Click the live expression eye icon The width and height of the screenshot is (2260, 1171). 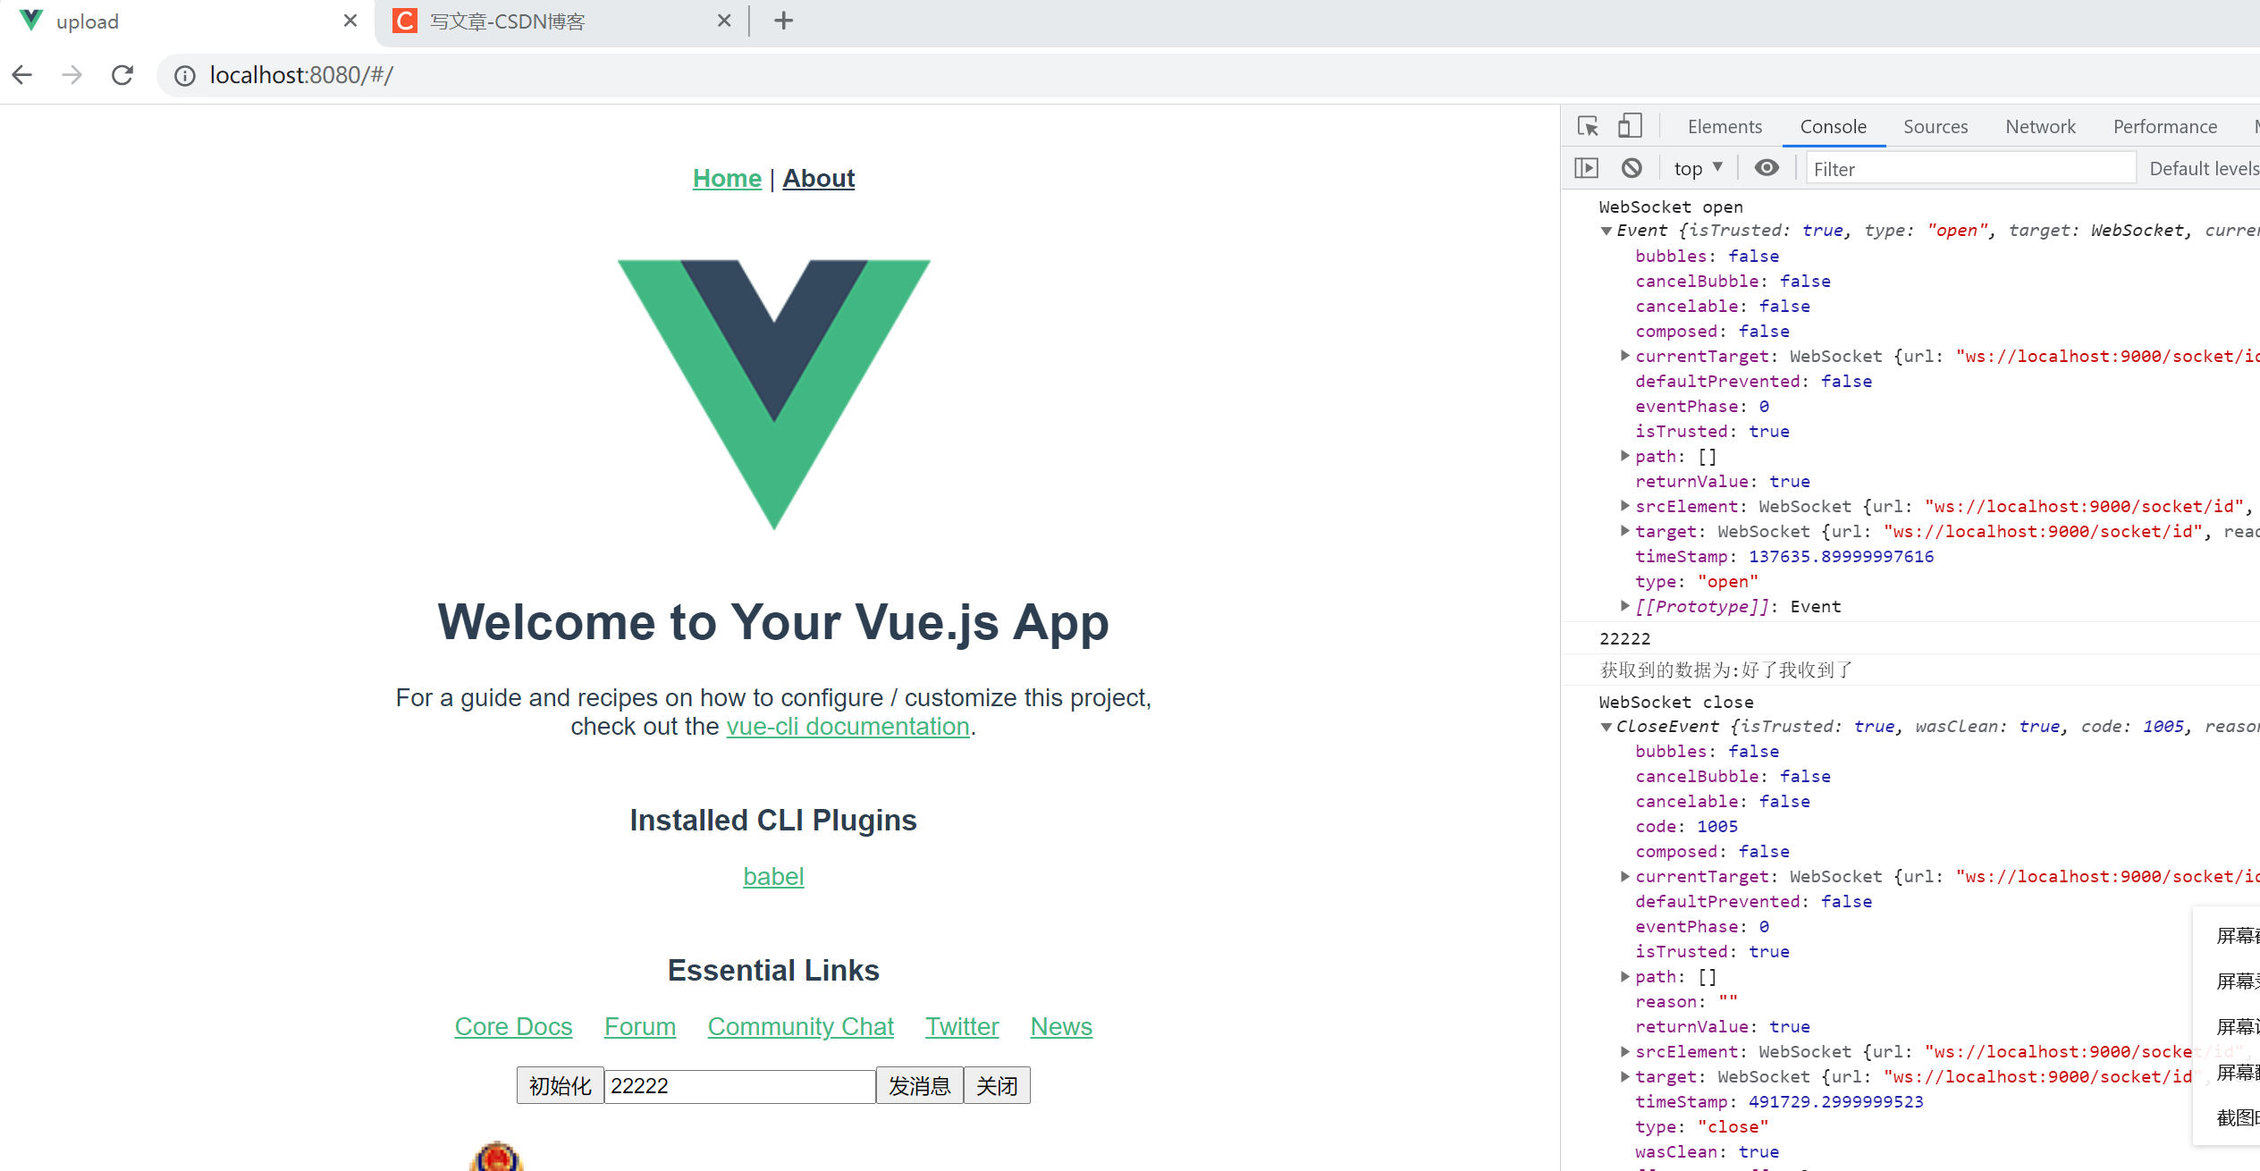click(1766, 168)
